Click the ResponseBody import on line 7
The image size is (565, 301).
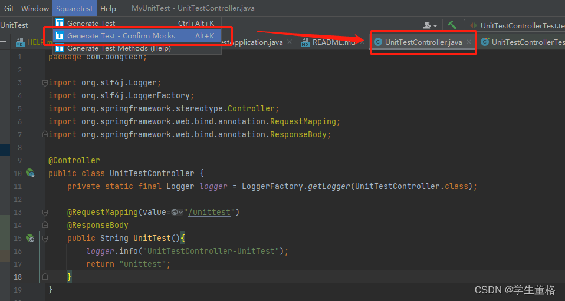[x=189, y=135]
